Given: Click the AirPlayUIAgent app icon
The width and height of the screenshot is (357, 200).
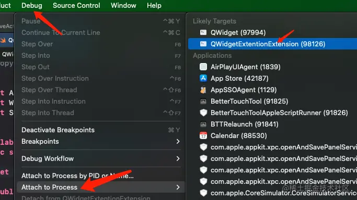Looking at the screenshot, I should pos(203,67).
